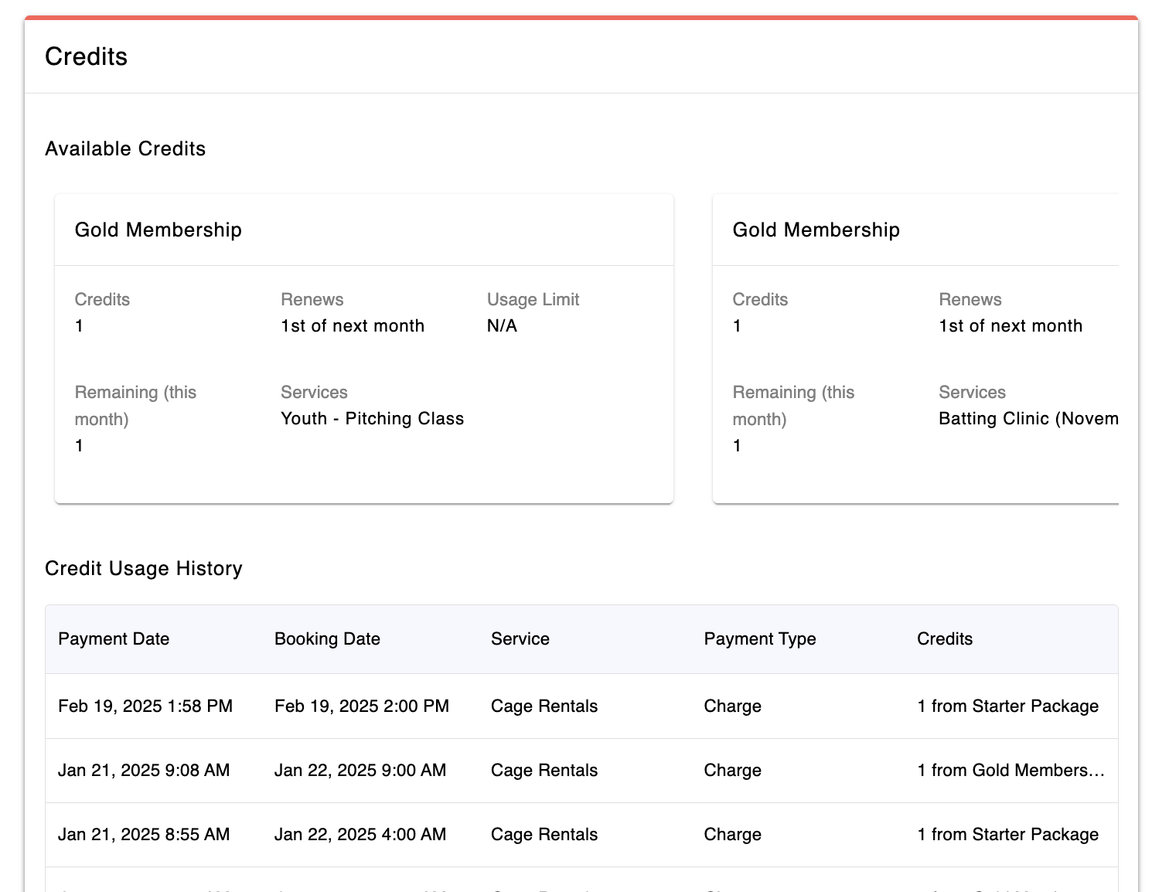Click the Service column header

520,639
